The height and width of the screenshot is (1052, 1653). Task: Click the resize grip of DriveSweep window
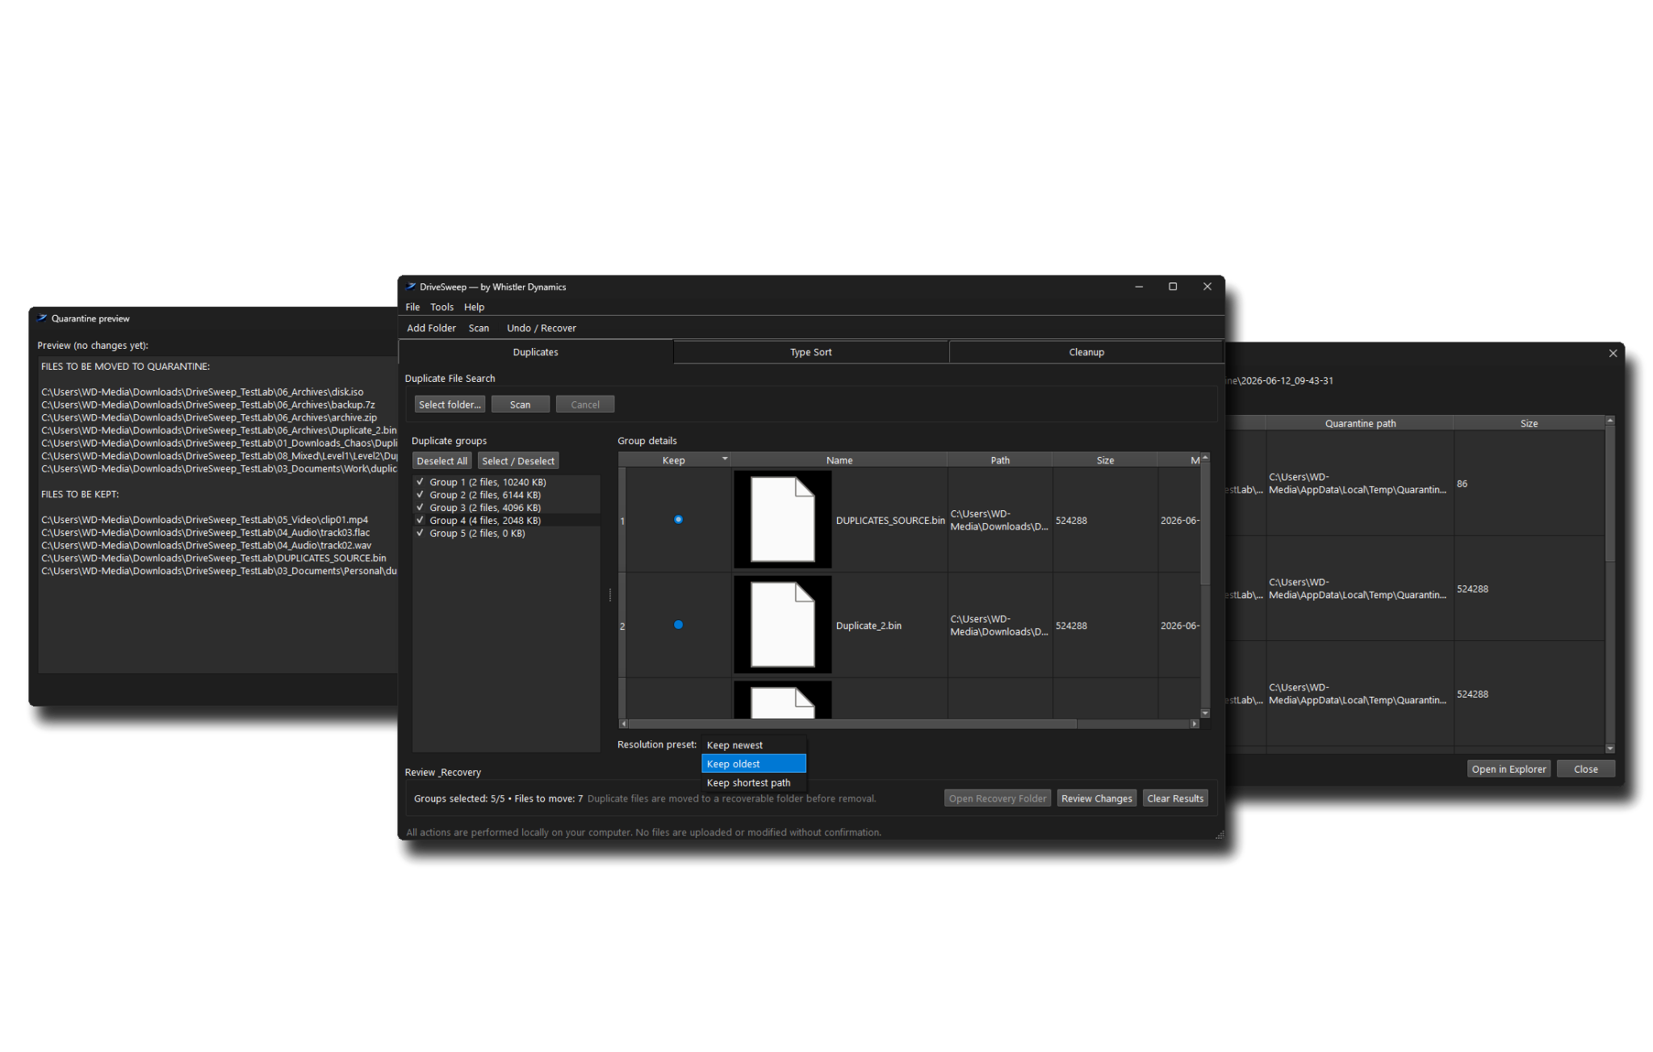(x=1219, y=834)
